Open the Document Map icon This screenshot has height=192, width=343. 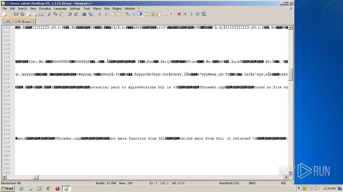tap(152, 14)
